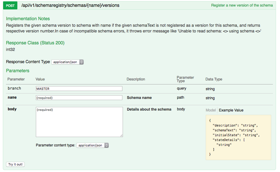This screenshot has width=280, height=172.
Task: Click the required name parameter field
Action: (79, 98)
